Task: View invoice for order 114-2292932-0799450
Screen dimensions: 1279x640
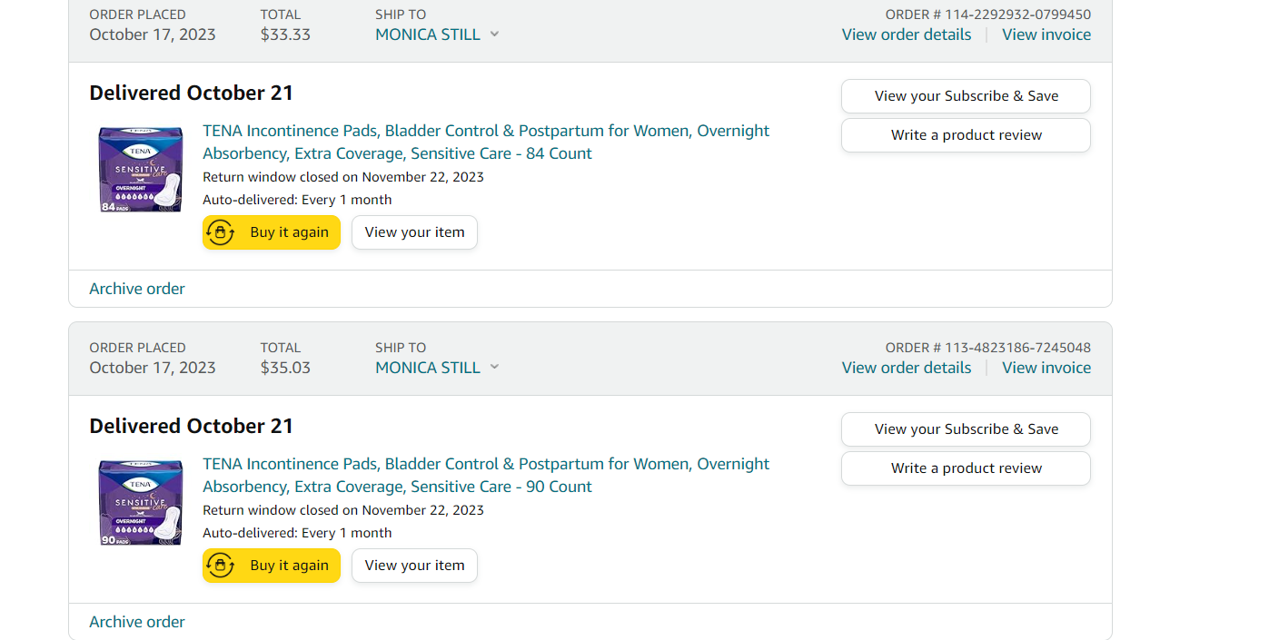Action: point(1046,34)
